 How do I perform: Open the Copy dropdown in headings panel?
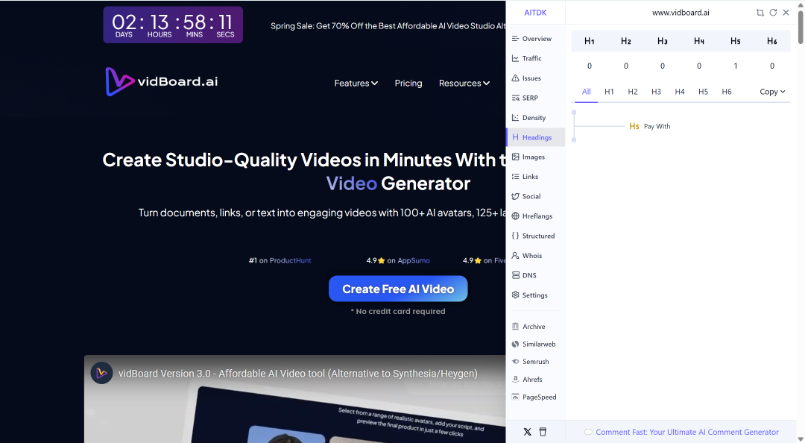[x=772, y=92]
